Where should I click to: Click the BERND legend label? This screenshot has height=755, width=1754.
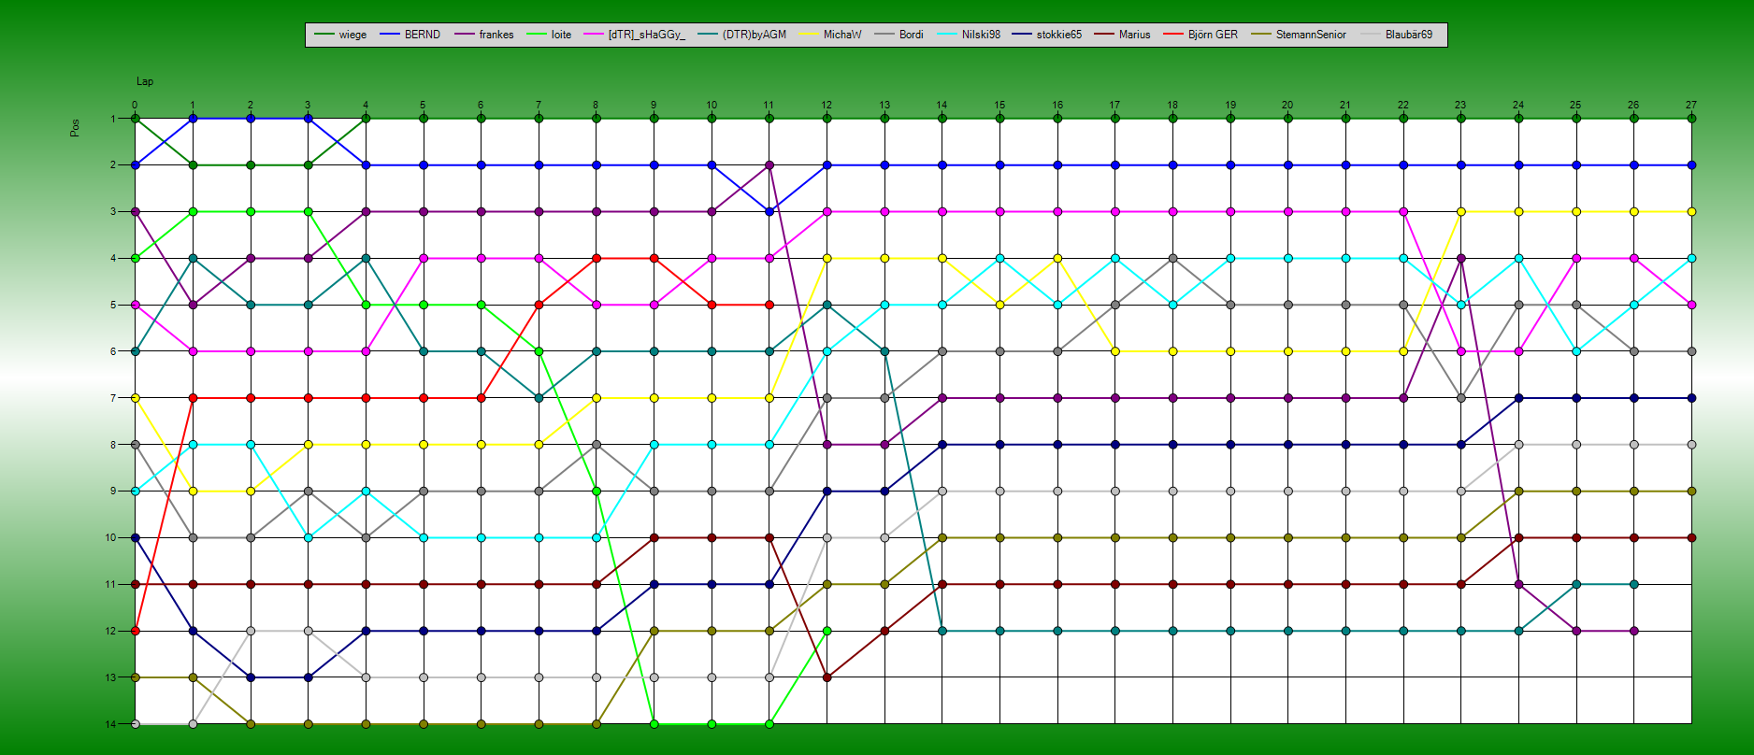422,35
